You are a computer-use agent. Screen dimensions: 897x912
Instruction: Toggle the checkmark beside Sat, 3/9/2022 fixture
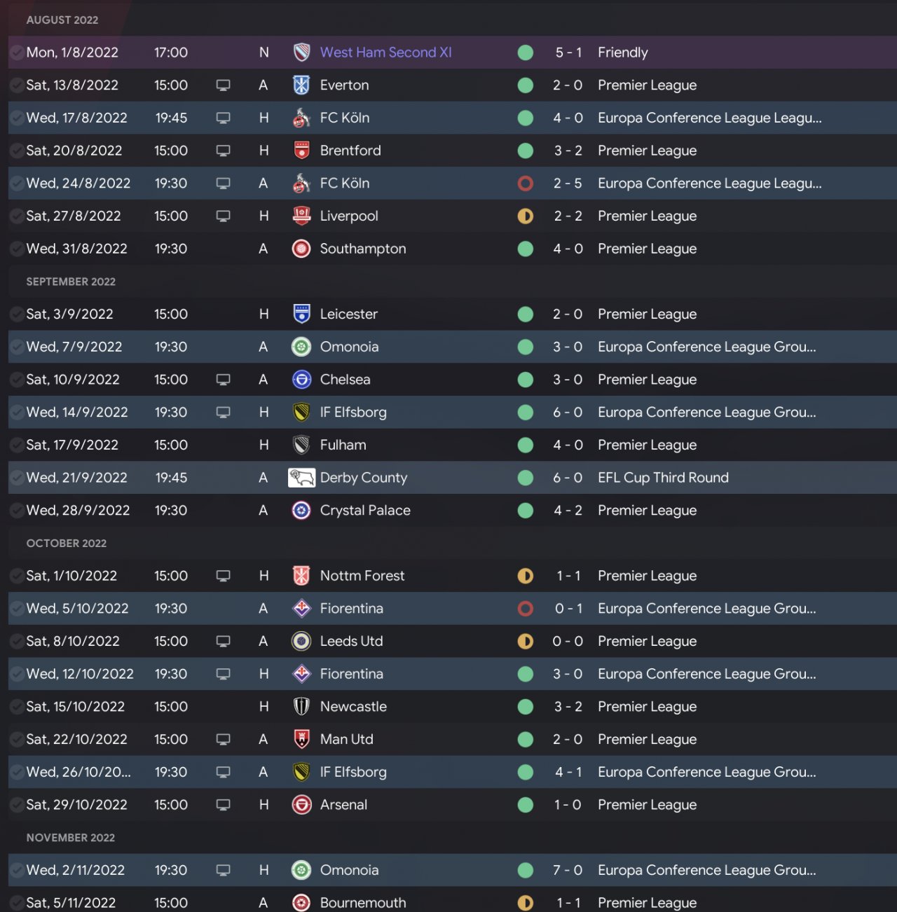point(16,314)
